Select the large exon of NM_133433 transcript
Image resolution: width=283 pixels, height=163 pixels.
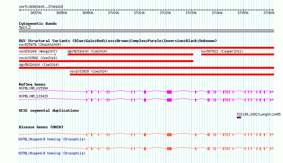click(x=169, y=100)
